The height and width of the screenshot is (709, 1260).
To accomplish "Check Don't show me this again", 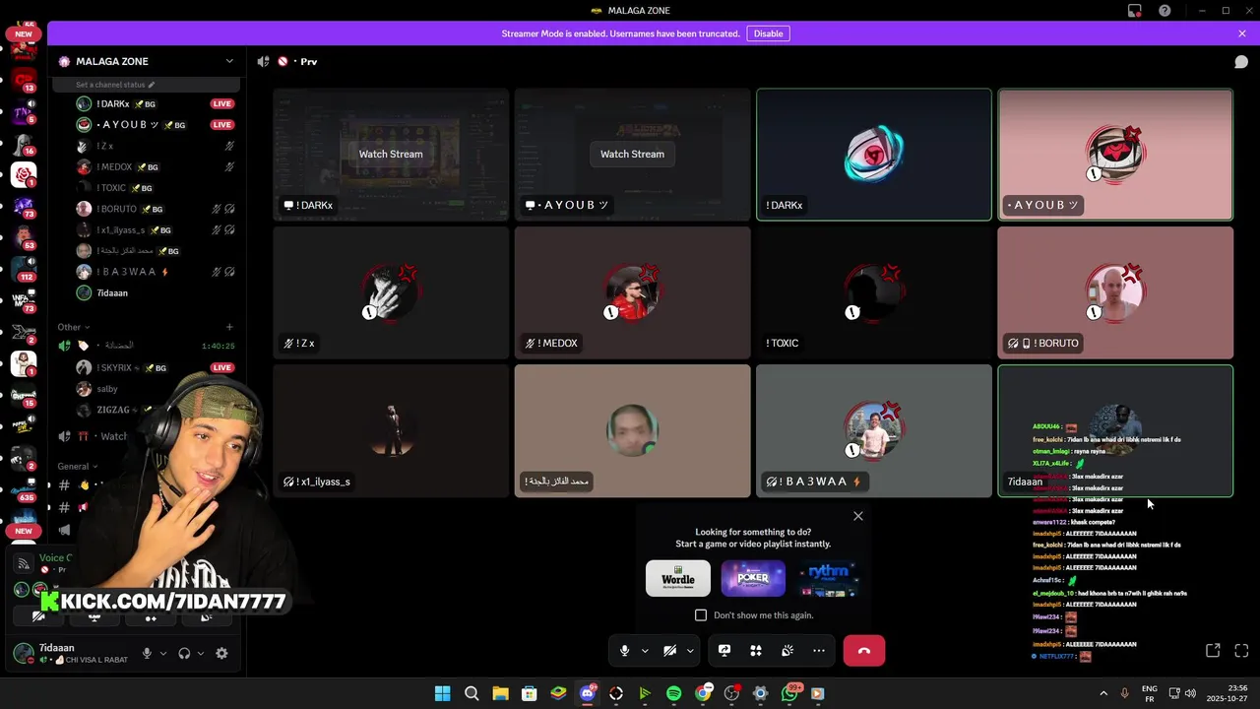I will pos(701,614).
